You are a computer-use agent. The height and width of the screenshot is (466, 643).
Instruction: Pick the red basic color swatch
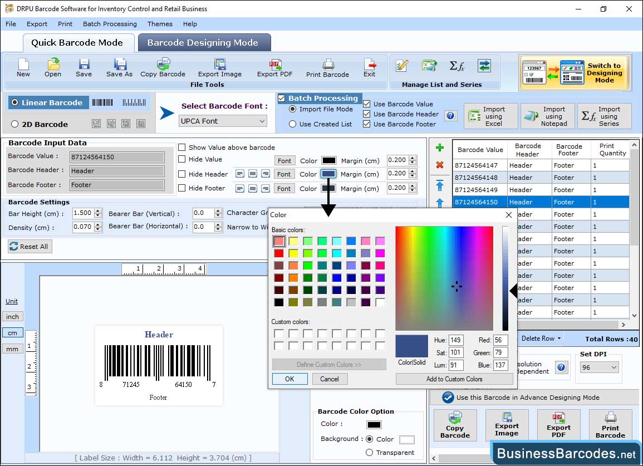coord(279,253)
